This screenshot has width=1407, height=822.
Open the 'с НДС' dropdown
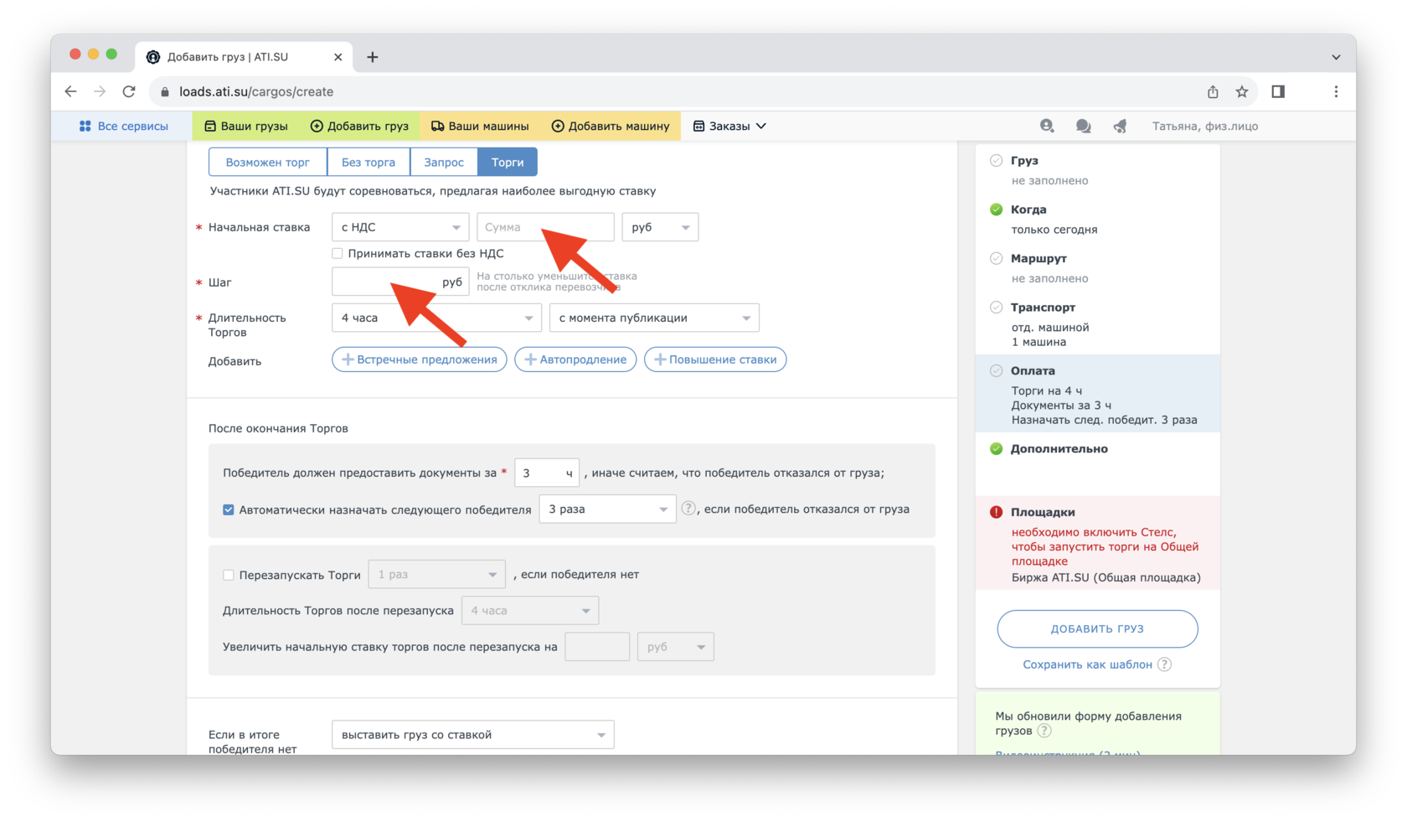click(400, 227)
